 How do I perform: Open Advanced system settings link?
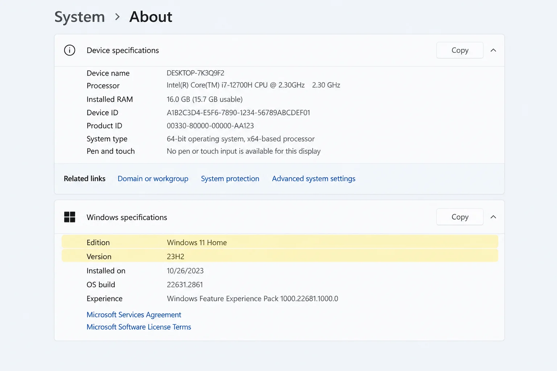click(x=314, y=179)
